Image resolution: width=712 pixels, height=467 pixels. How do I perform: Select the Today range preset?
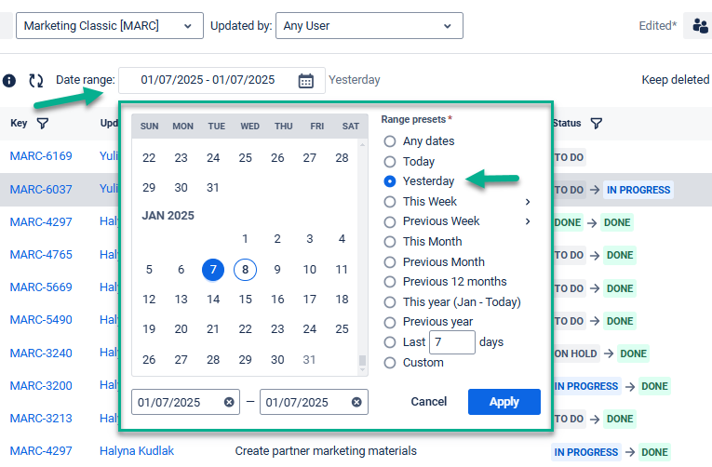pyautogui.click(x=390, y=162)
